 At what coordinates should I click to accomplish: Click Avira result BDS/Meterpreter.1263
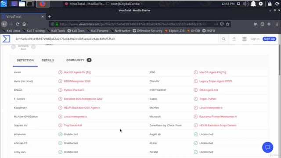(77, 81)
